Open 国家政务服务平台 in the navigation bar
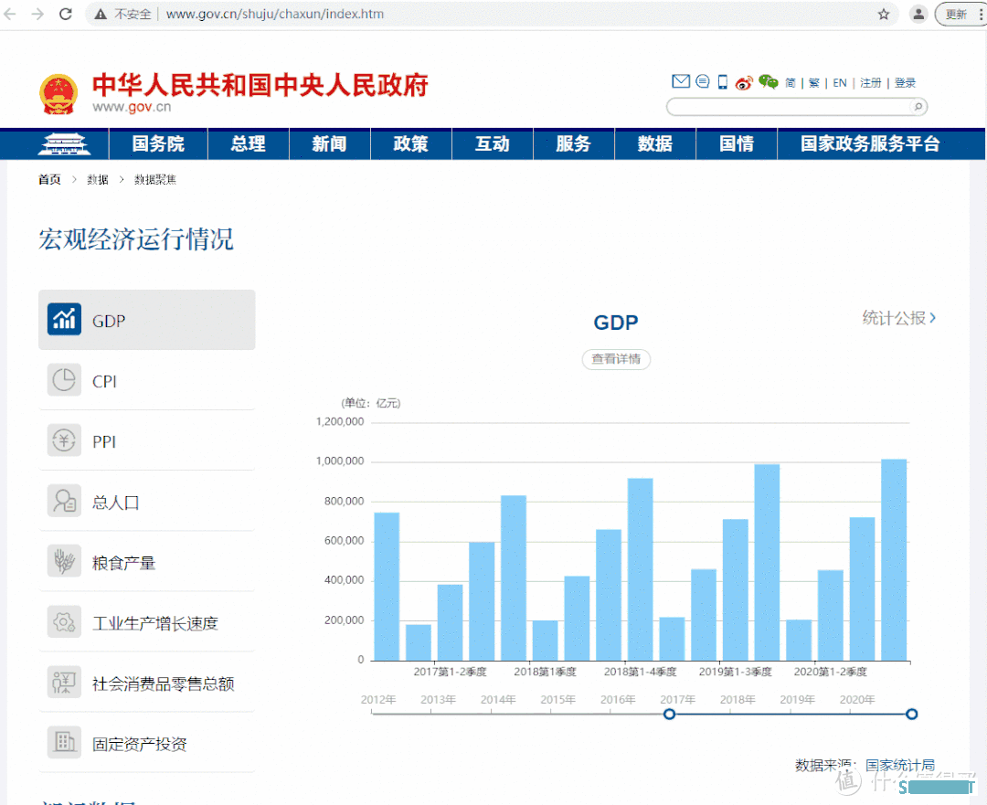Image resolution: width=987 pixels, height=805 pixels. [x=870, y=144]
